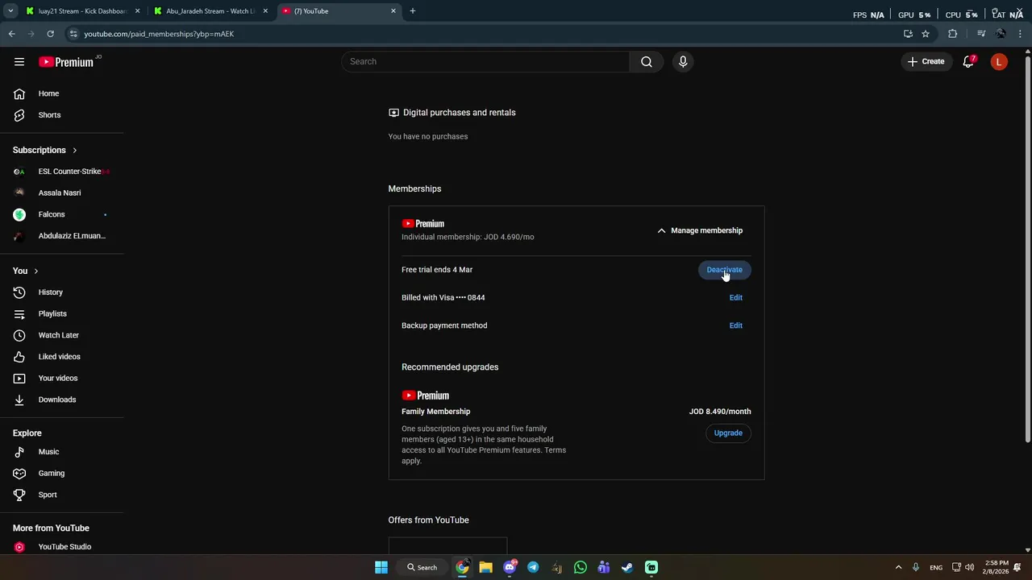View site information icon in address bar

(73, 34)
